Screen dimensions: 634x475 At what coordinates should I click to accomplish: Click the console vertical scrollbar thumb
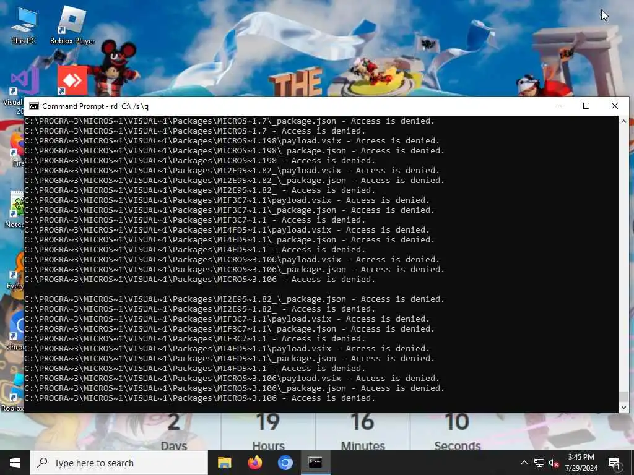tap(623, 396)
